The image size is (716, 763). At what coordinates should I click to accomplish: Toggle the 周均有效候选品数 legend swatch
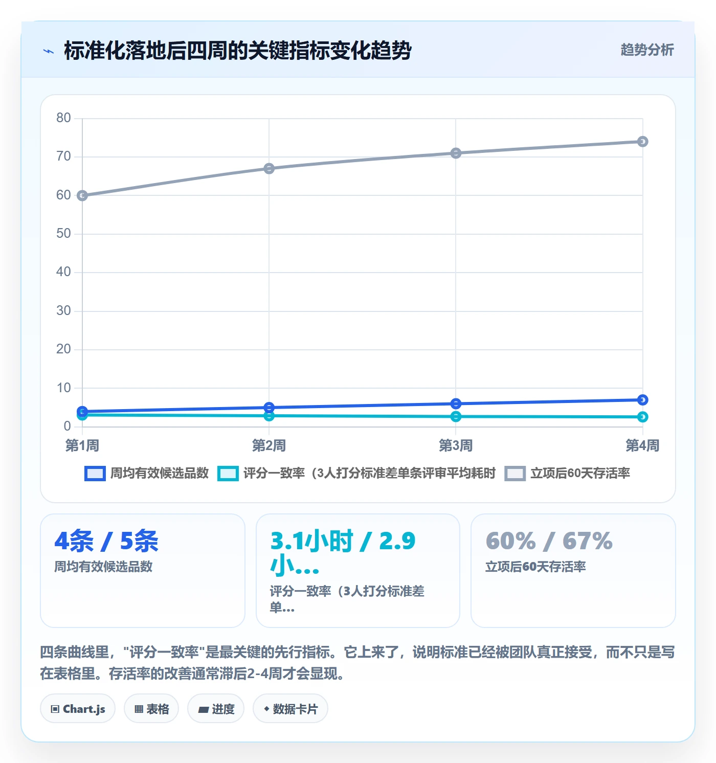point(95,474)
